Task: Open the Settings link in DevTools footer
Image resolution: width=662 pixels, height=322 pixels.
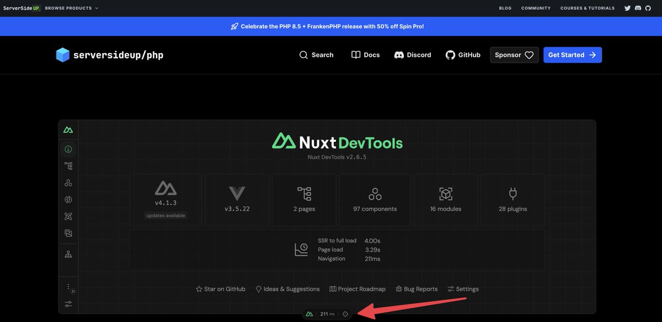Action: point(463,289)
